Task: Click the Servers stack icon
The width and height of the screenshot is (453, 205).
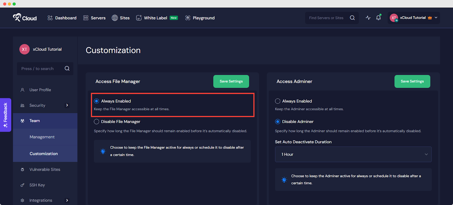Action: coord(86,18)
